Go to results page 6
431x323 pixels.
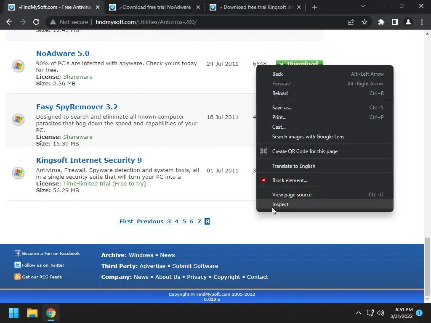coord(192,221)
